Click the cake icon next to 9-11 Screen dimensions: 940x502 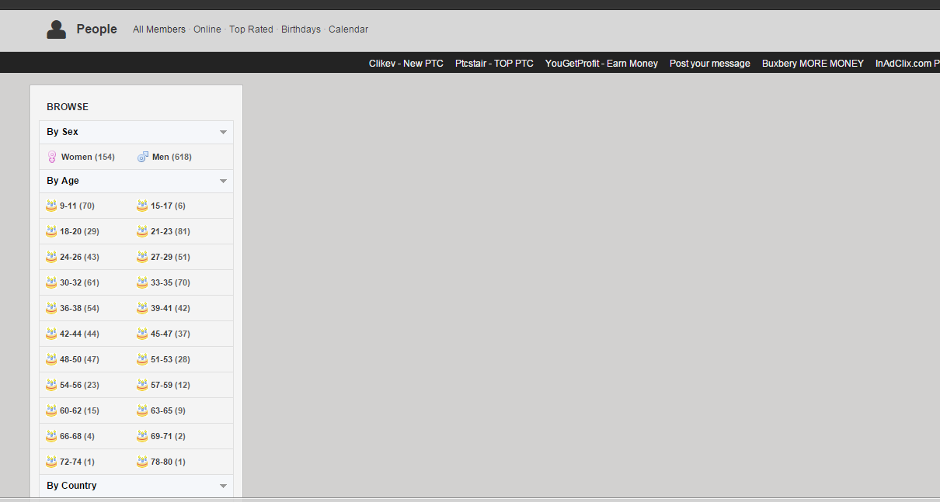[51, 206]
